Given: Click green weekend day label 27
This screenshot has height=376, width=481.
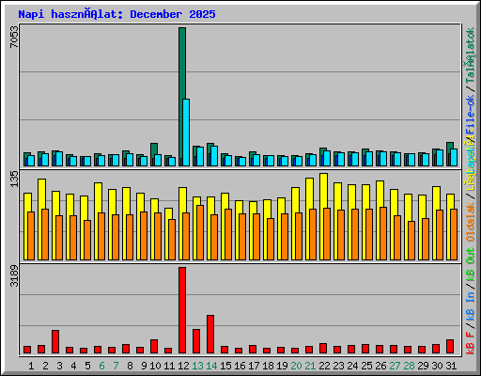Looking at the screenshot, I should click(x=395, y=366).
